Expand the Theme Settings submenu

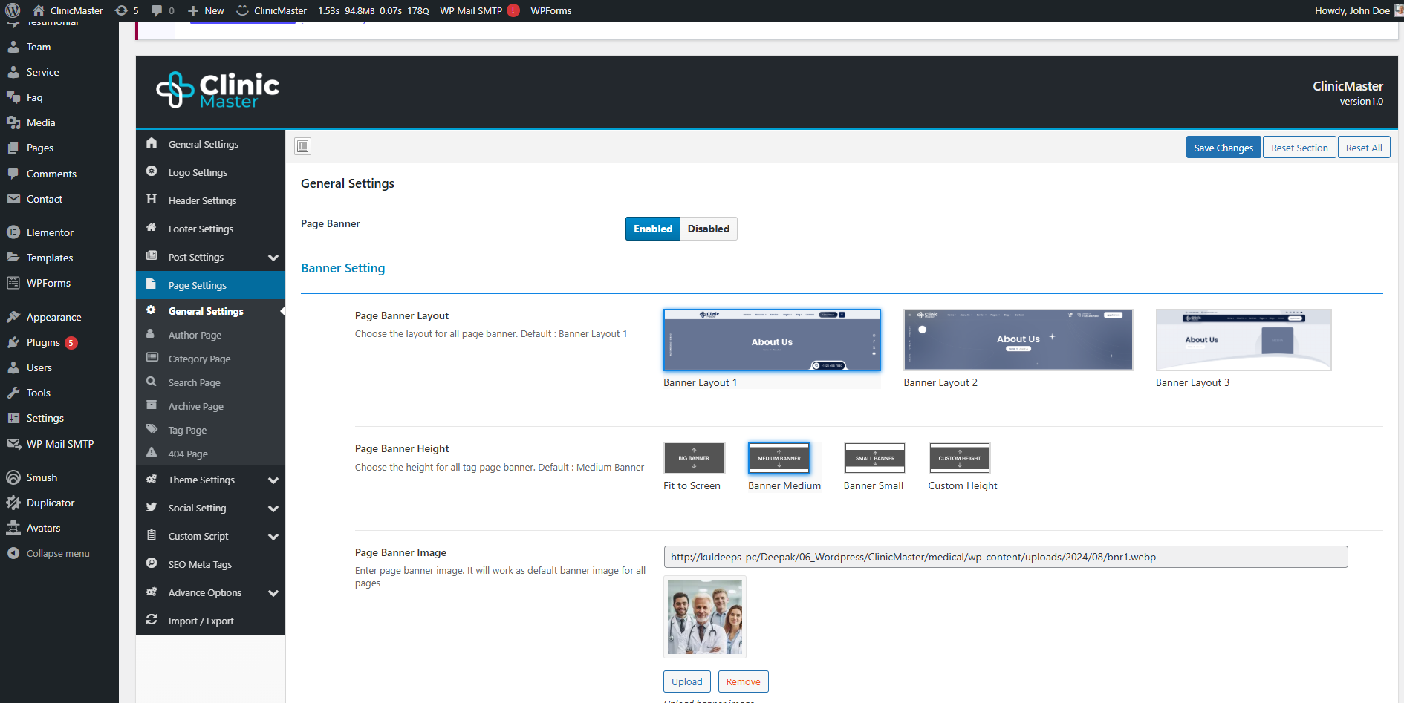[273, 480]
